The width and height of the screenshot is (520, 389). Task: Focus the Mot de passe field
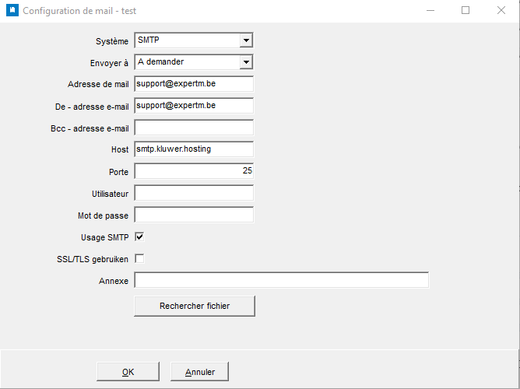pos(194,215)
